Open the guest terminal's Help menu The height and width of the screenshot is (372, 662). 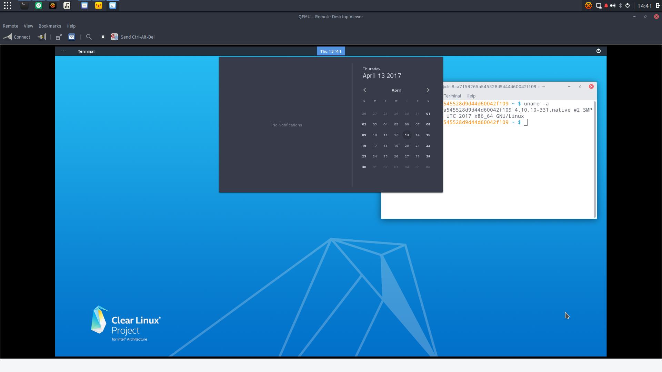471,96
